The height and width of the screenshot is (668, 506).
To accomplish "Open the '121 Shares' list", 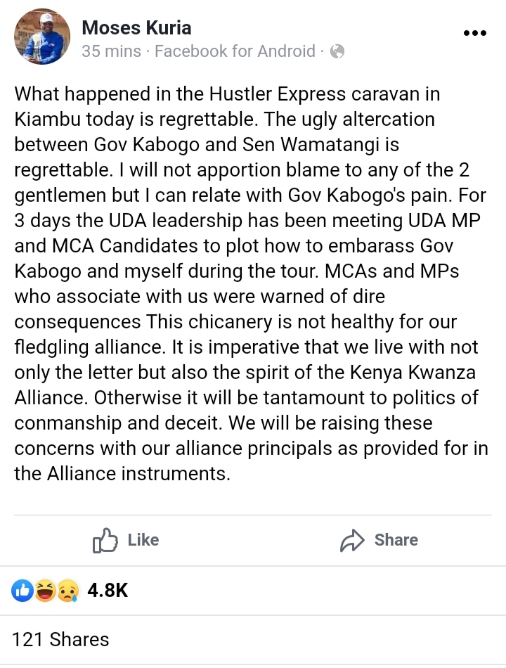I will pos(60,640).
